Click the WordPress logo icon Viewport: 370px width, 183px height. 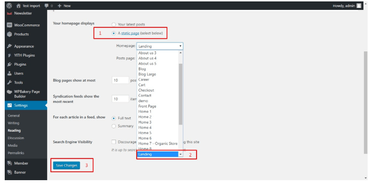pyautogui.click(x=9, y=6)
